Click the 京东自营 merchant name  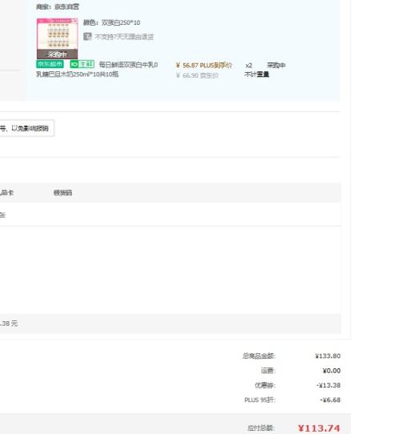(66, 6)
